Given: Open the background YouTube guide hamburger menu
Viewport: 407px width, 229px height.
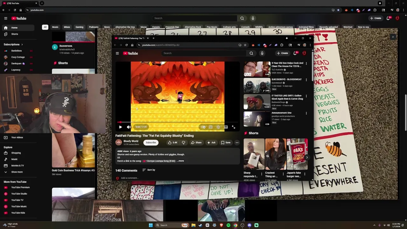Looking at the screenshot, I should coord(6,18).
